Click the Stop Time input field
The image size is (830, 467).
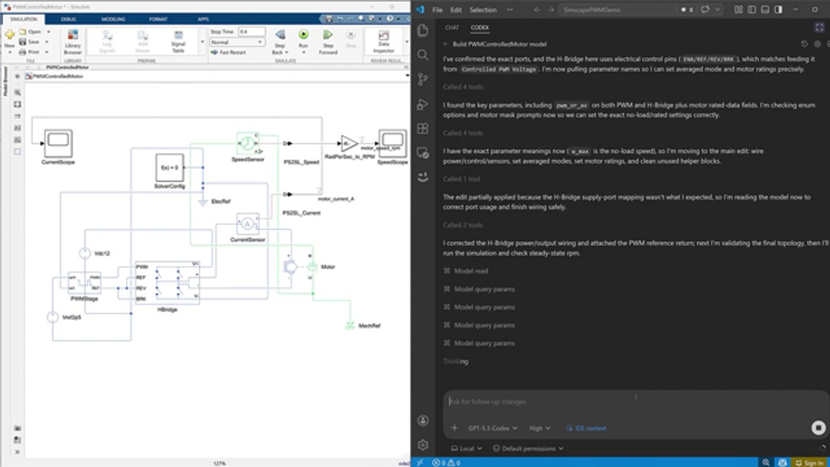pyautogui.click(x=252, y=32)
